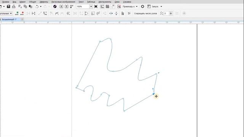Toggle the Show guidelines button

pos(113,6)
